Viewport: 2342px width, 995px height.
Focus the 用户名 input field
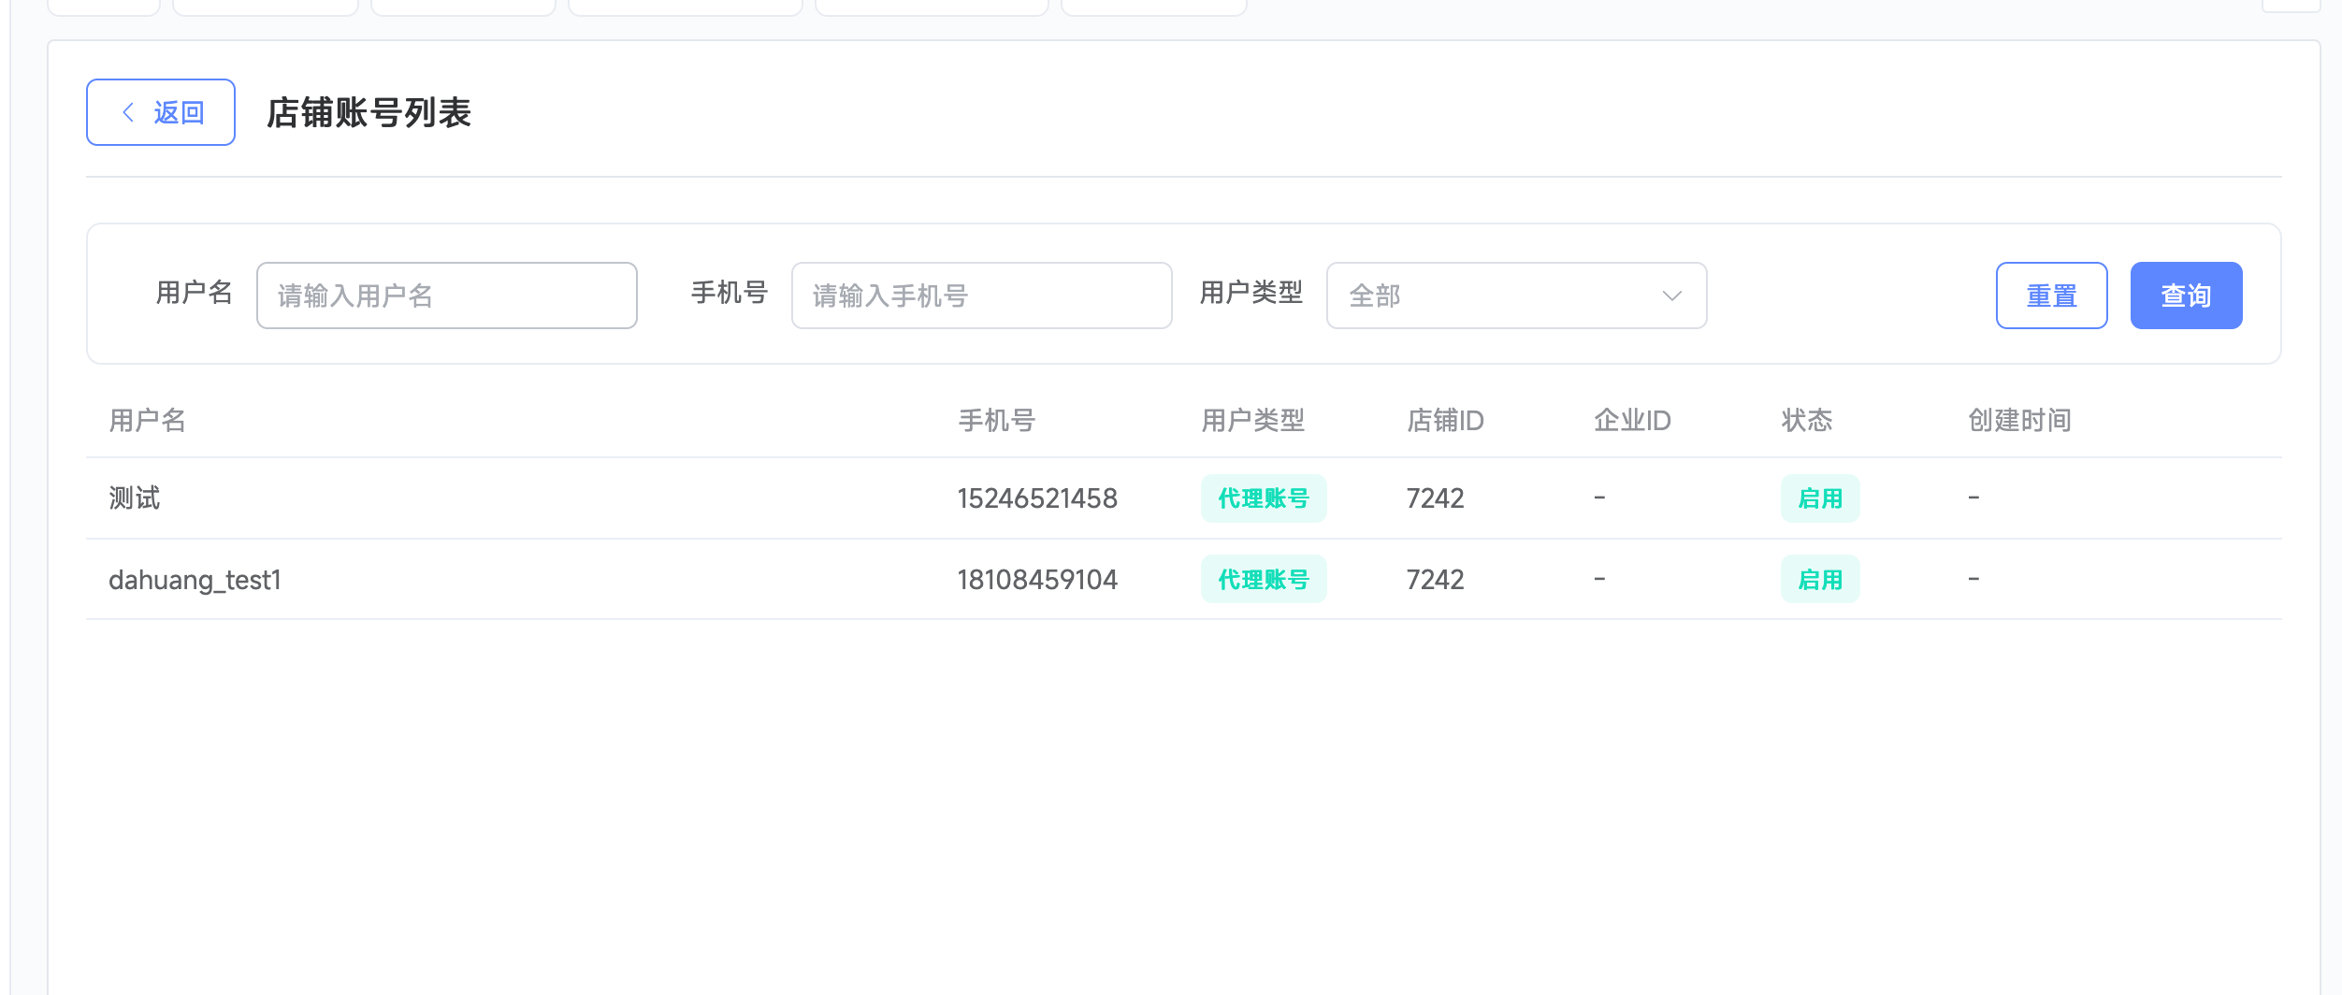tap(446, 296)
